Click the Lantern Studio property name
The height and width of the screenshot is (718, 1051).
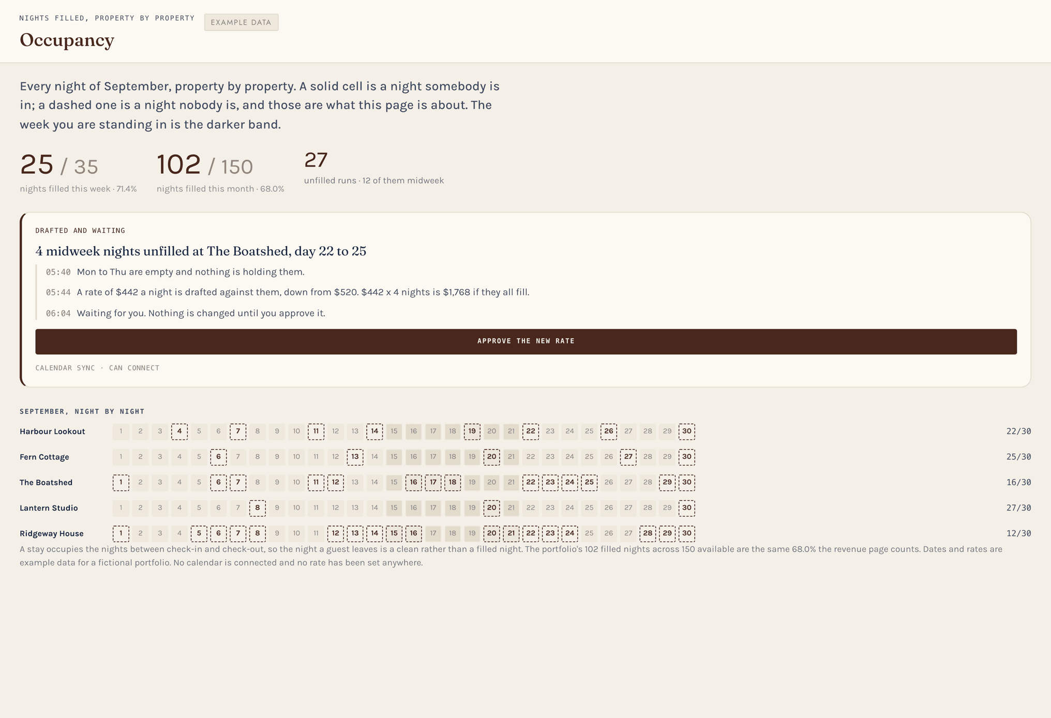49,508
